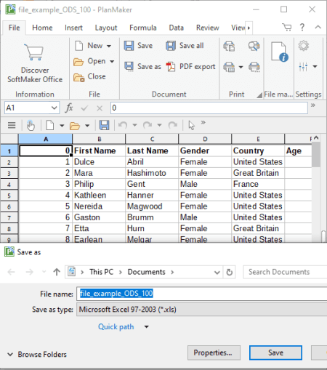
Task: Click the repeat arrow icon in quick toolbar
Action: tap(173, 125)
